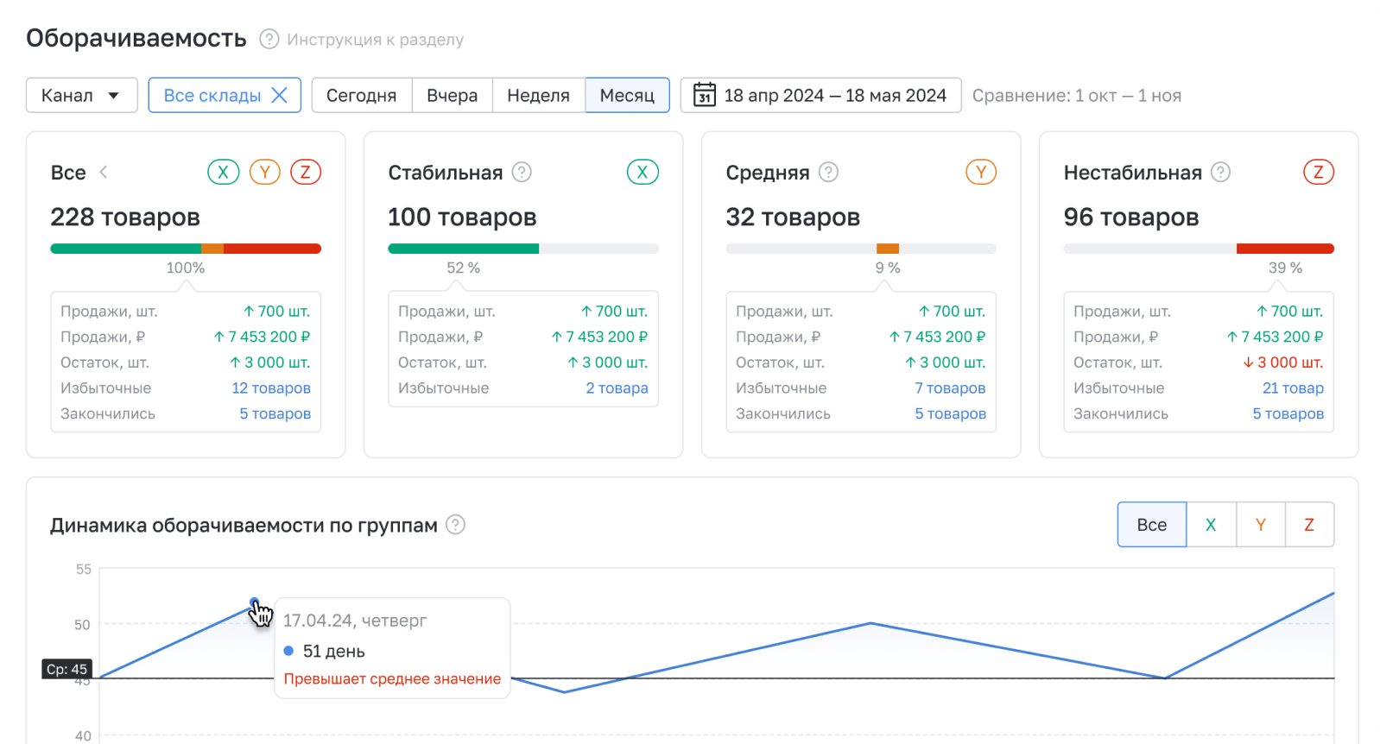1380x744 pixels.
Task: Click help icon next to Оборачиваемость title
Action: [269, 40]
